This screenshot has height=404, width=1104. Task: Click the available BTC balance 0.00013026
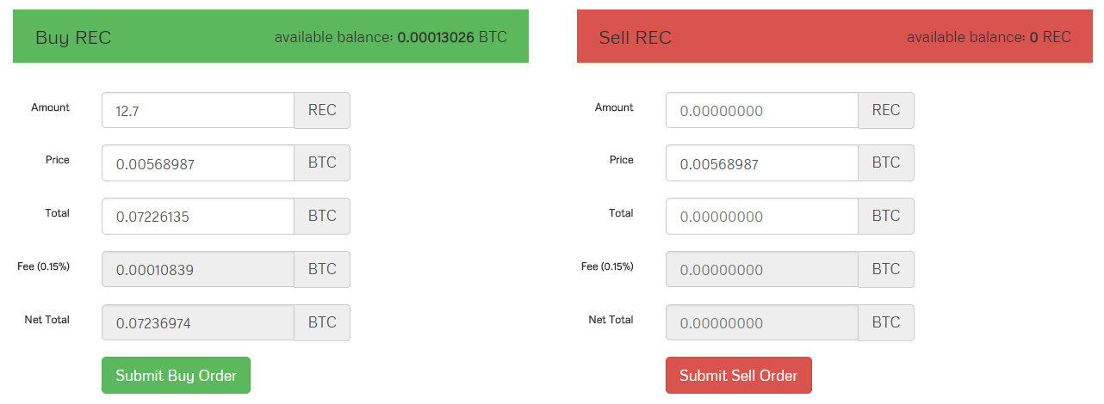[436, 38]
